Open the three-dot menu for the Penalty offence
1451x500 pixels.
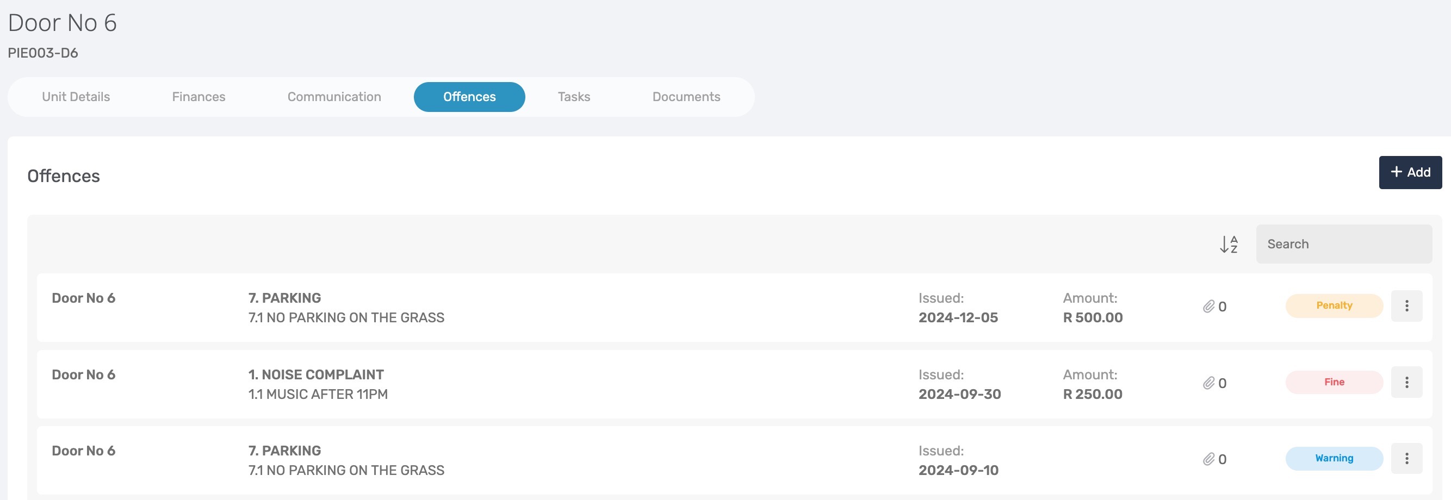[x=1406, y=306]
